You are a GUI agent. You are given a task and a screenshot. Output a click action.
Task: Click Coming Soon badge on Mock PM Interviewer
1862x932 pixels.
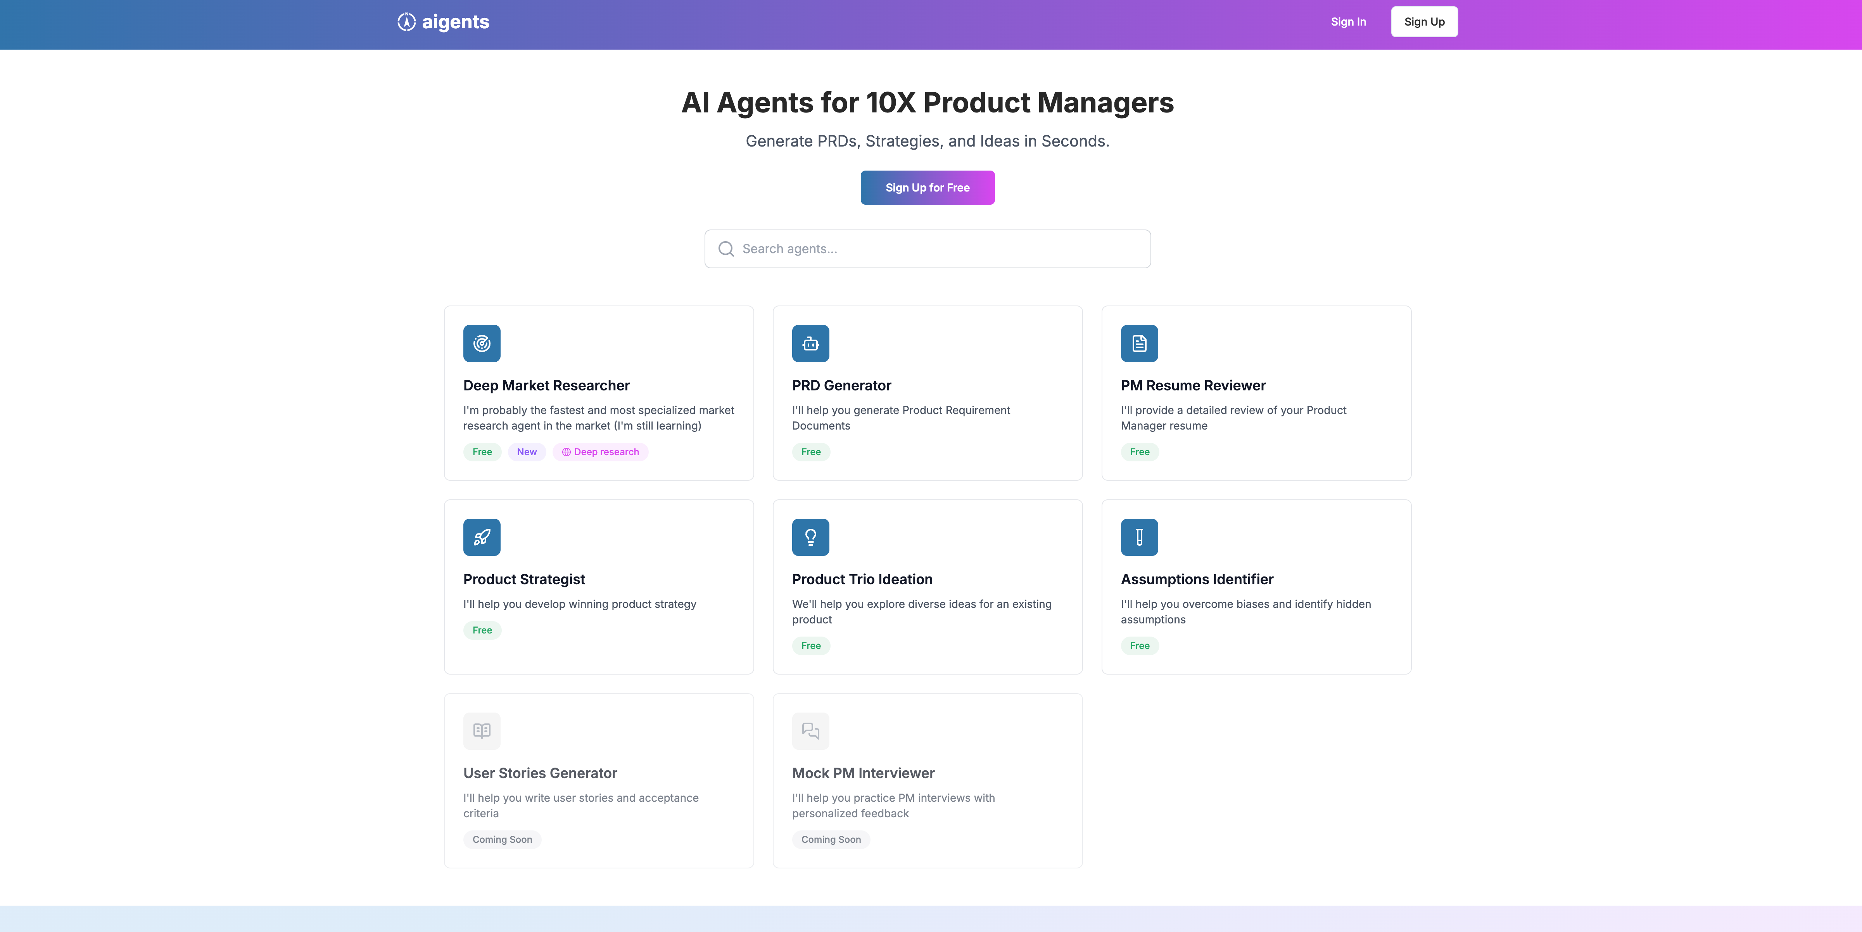click(x=831, y=839)
